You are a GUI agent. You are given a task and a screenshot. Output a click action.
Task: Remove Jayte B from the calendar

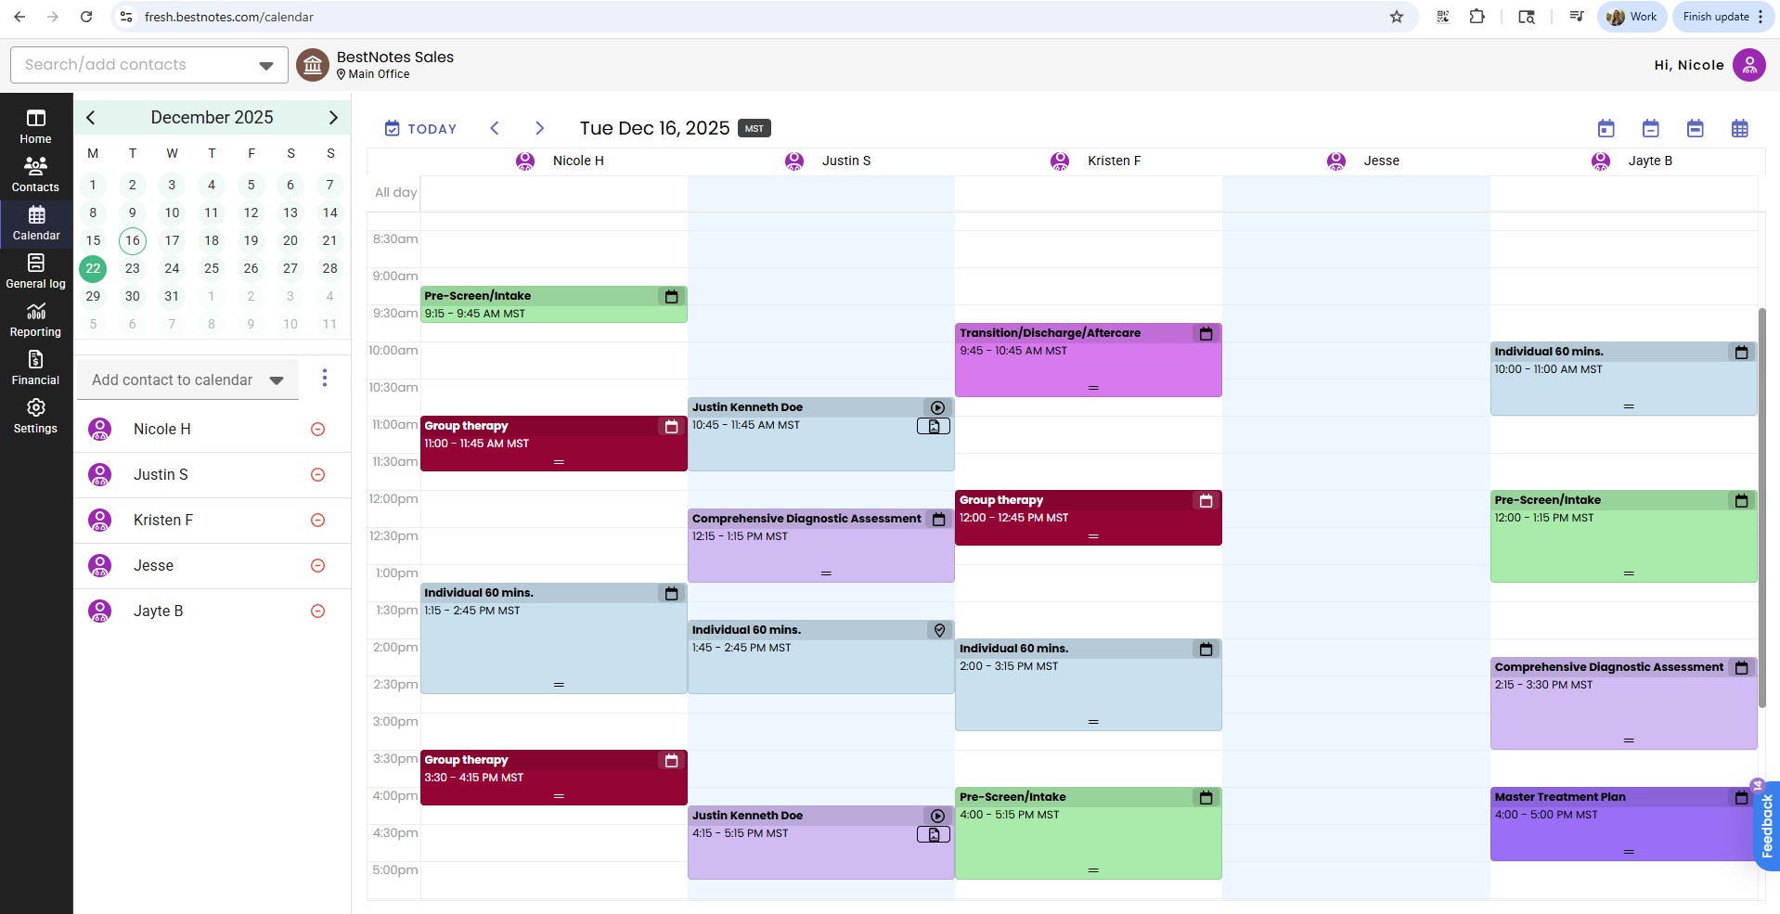pos(317,611)
